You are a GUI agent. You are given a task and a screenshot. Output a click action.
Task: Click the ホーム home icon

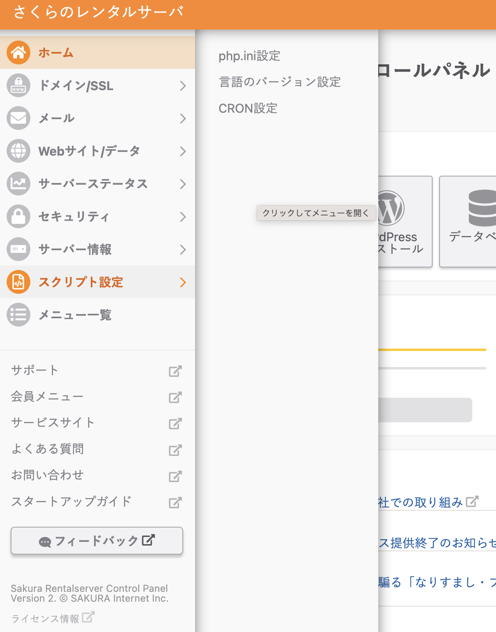tap(18, 52)
